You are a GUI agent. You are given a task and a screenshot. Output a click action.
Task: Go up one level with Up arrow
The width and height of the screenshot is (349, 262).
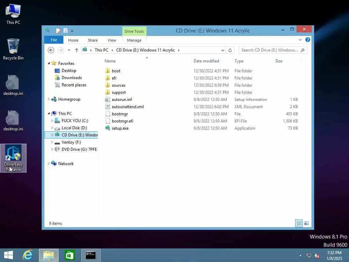pyautogui.click(x=77, y=50)
